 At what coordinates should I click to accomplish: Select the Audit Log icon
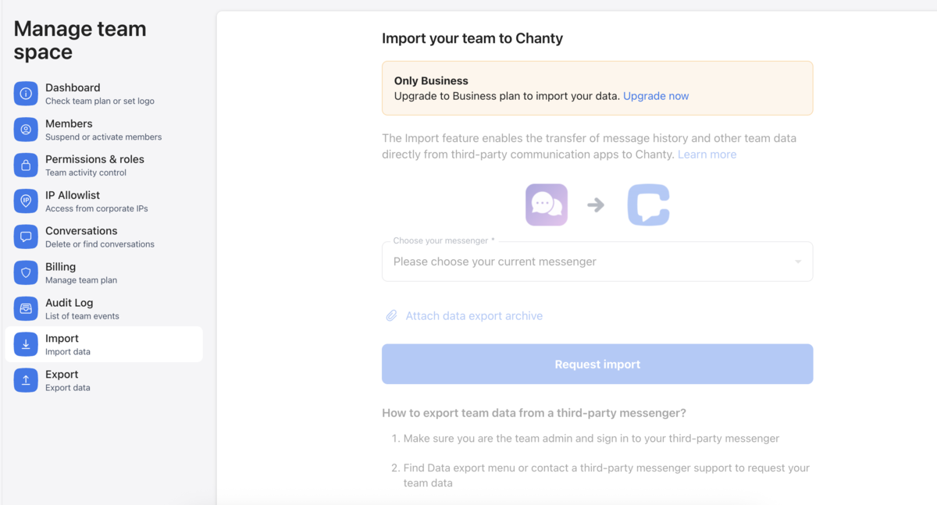(x=25, y=308)
